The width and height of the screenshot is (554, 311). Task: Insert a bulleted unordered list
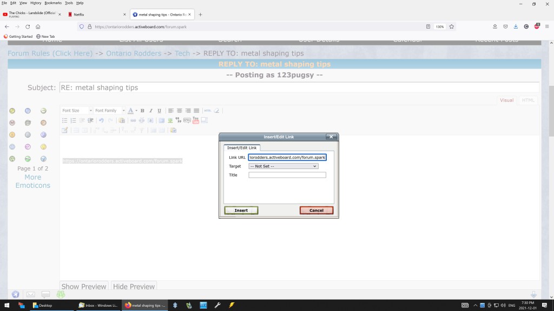tap(65, 120)
